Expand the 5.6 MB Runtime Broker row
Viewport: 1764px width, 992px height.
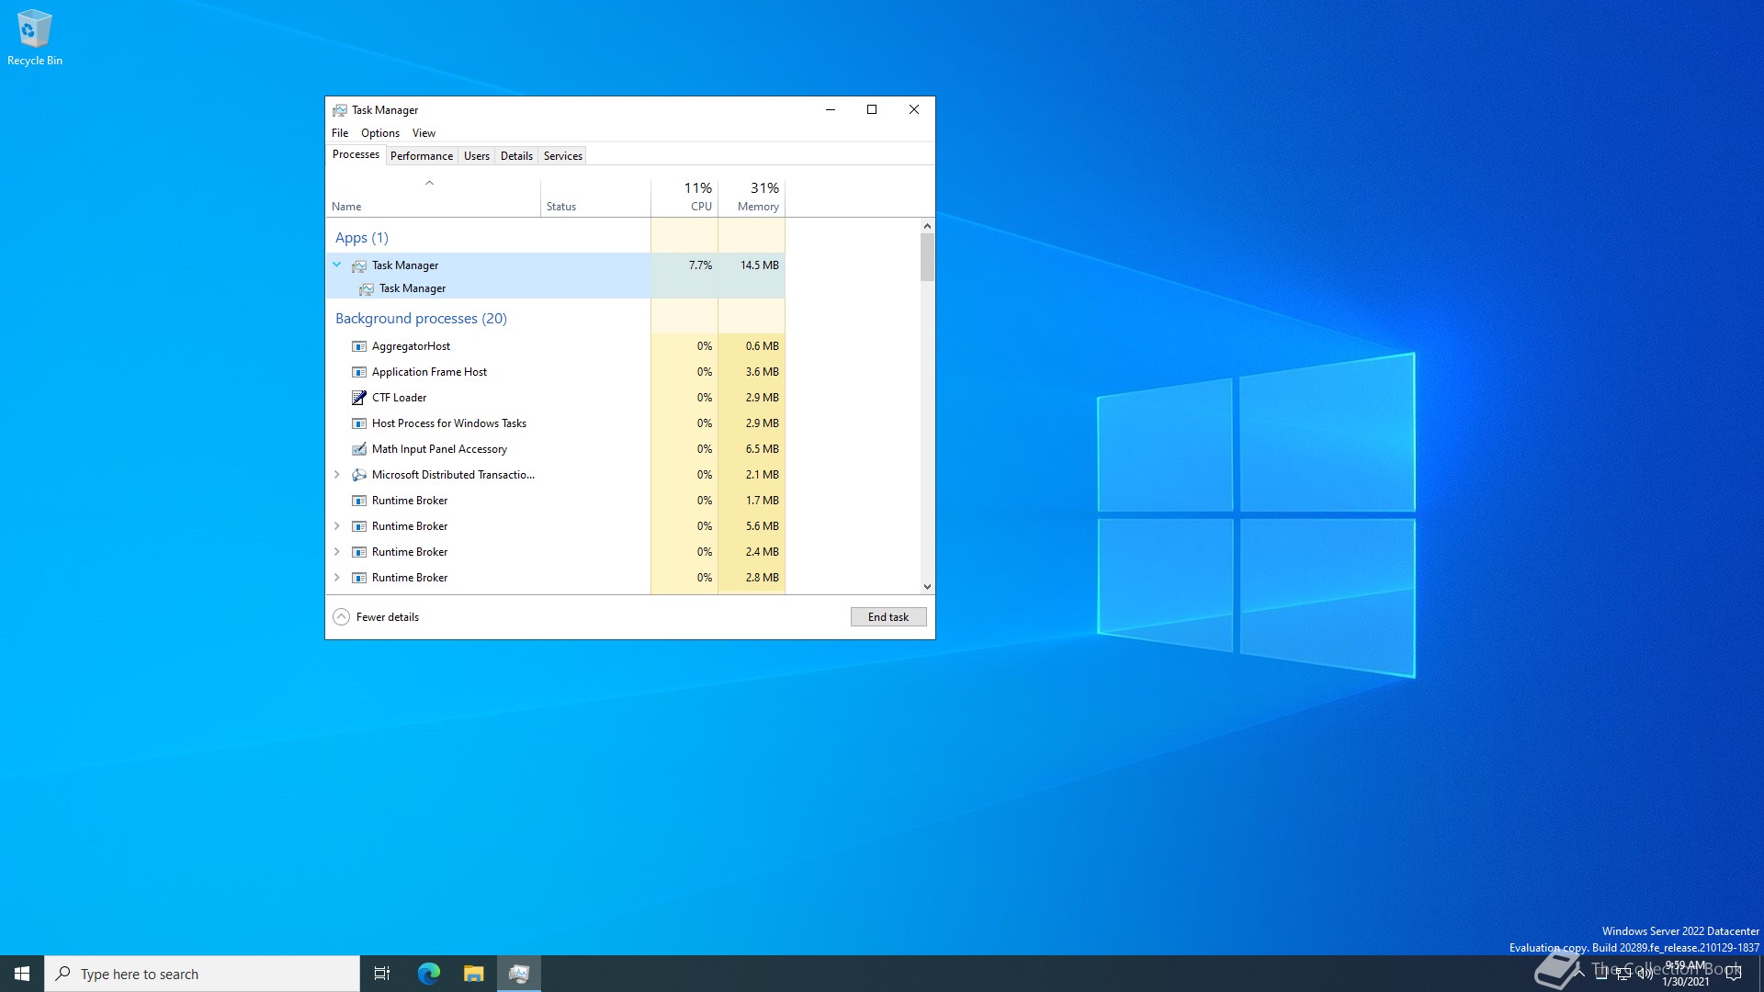(x=337, y=526)
